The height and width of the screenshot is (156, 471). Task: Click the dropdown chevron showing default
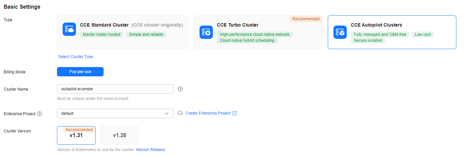click(167, 114)
